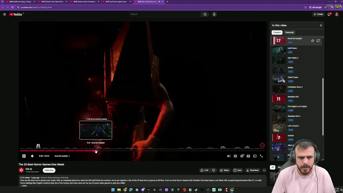Jump to the Alan Wake 2 chapter
This screenshot has width=343, height=193.
[297, 60]
